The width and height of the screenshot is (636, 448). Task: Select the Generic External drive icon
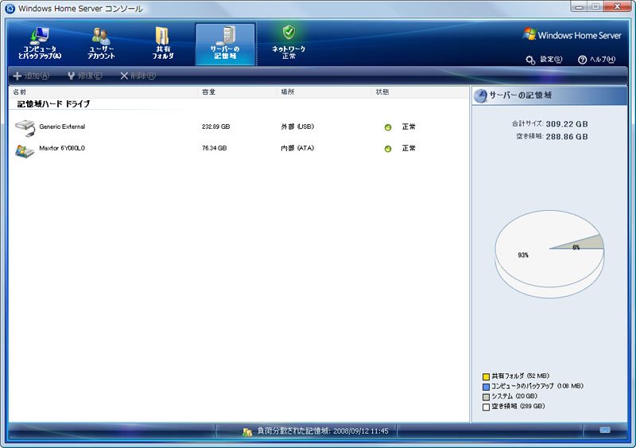point(25,128)
